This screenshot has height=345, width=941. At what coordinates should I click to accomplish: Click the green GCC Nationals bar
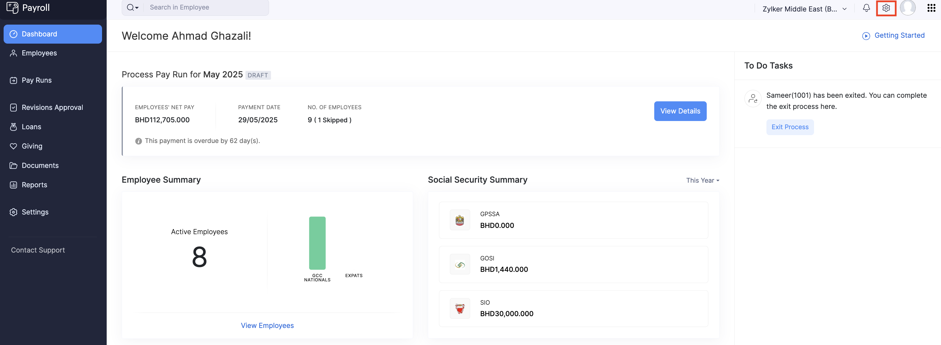click(x=317, y=243)
